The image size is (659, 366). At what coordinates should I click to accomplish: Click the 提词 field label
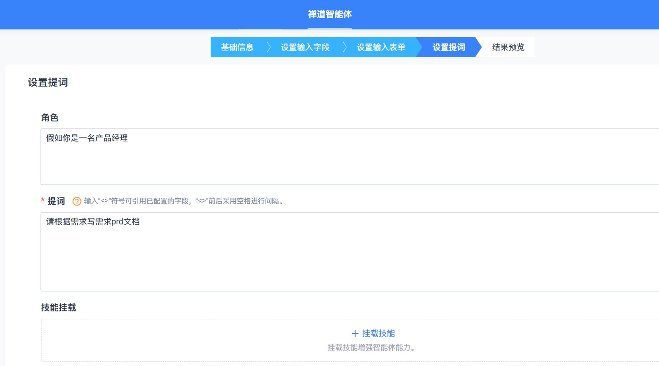point(56,201)
